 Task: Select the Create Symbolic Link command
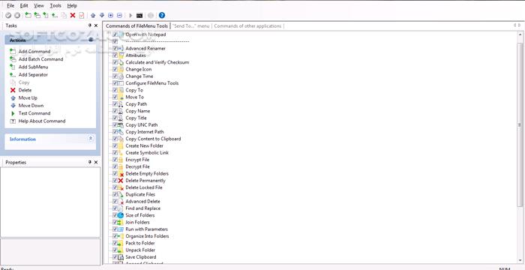pos(147,153)
